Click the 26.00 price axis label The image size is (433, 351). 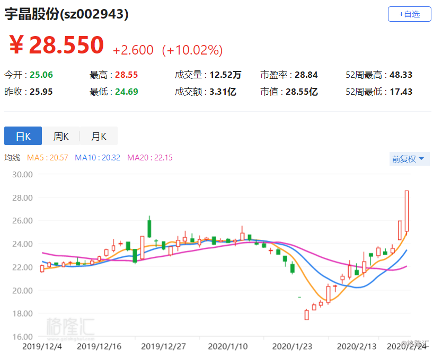point(22,220)
